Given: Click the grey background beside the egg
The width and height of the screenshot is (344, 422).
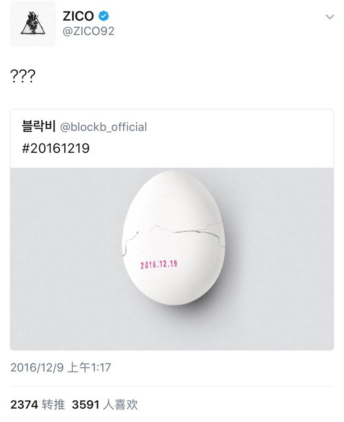Looking at the screenshot, I should pyautogui.click(x=60, y=257).
